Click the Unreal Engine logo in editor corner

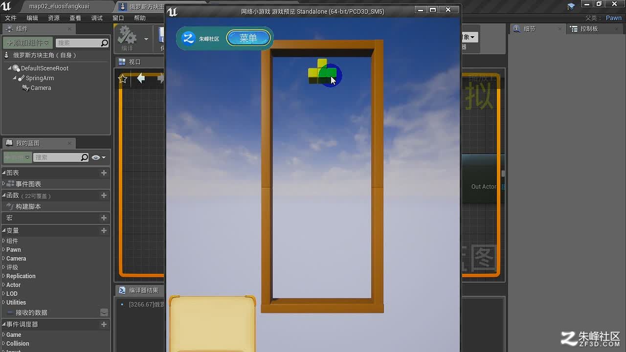tap(6, 6)
